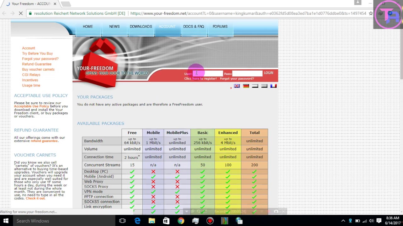
Task: Open Task View on the taskbar
Action: click(x=122, y=221)
